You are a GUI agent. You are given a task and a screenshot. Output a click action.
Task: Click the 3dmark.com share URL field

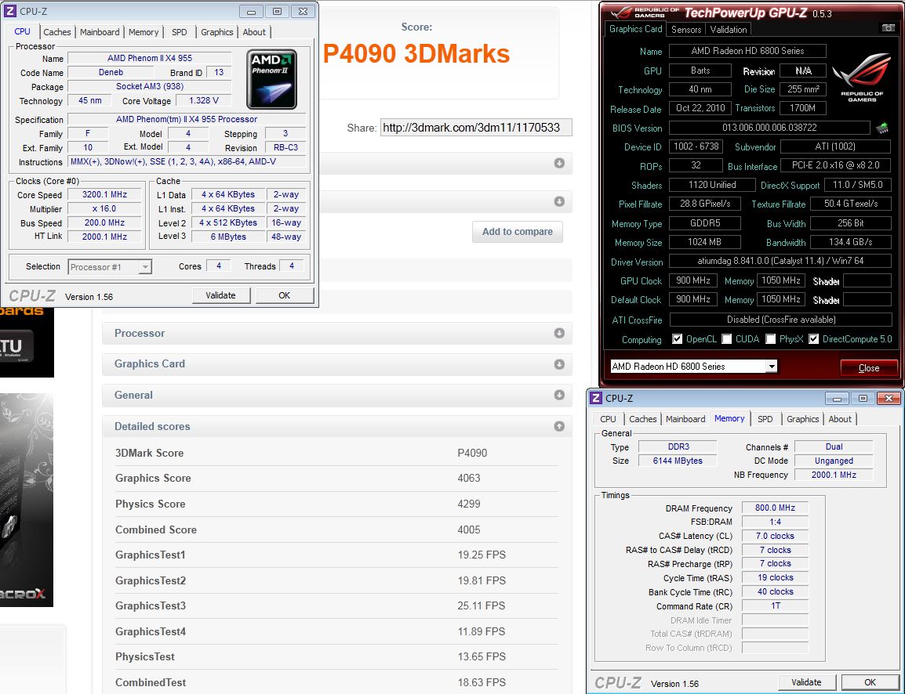click(x=476, y=128)
